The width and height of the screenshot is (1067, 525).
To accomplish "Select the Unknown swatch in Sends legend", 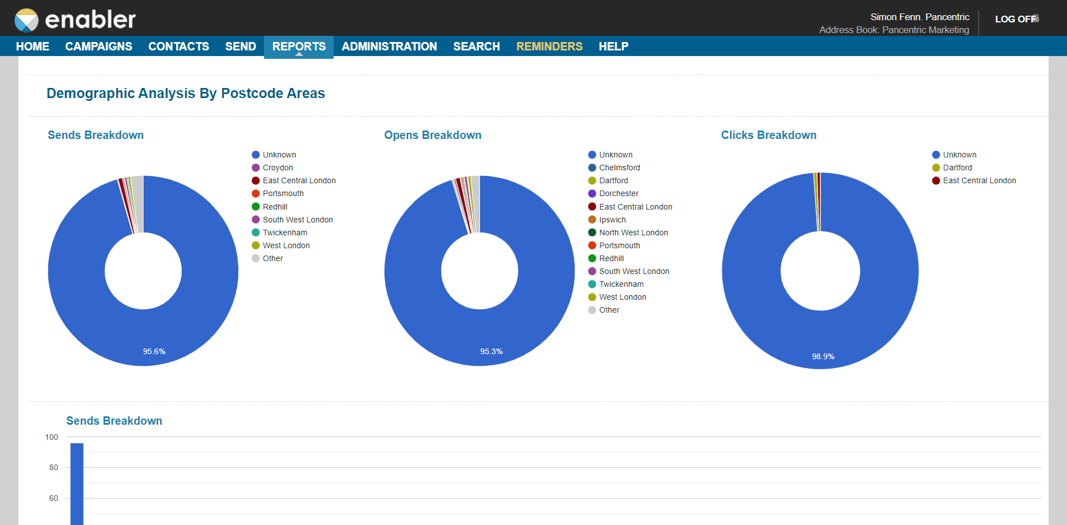I will 256,155.
